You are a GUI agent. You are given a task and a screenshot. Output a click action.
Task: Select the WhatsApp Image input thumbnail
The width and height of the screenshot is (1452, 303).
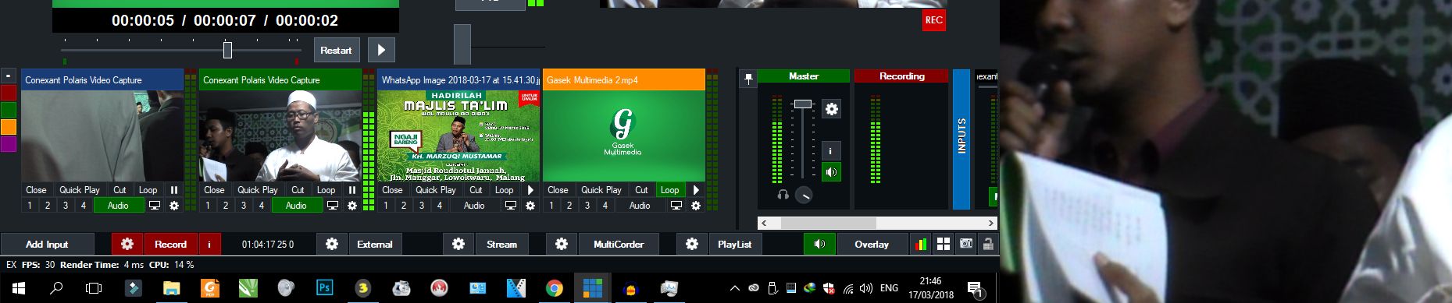[x=458, y=136]
